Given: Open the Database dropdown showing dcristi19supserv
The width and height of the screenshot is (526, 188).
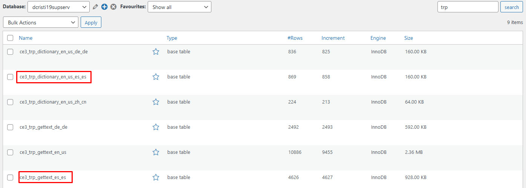Looking at the screenshot, I should tap(58, 7).
